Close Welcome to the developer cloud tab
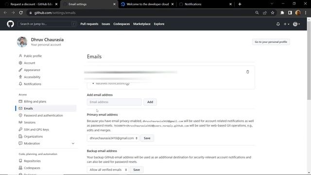Image resolution: width=311 pixels, height=175 pixels. [x=173, y=4]
